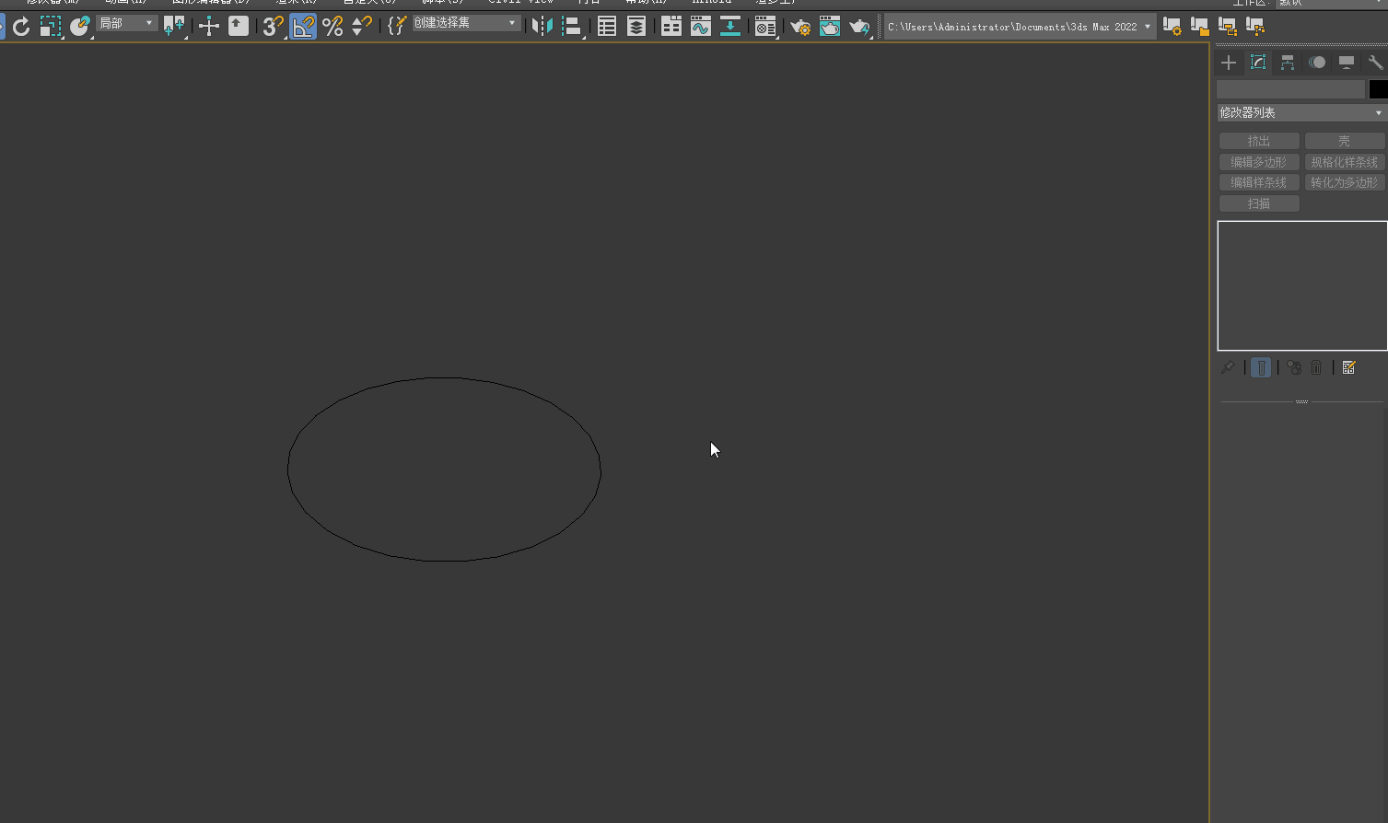Switch to the Motion panel tab

coord(1317,63)
